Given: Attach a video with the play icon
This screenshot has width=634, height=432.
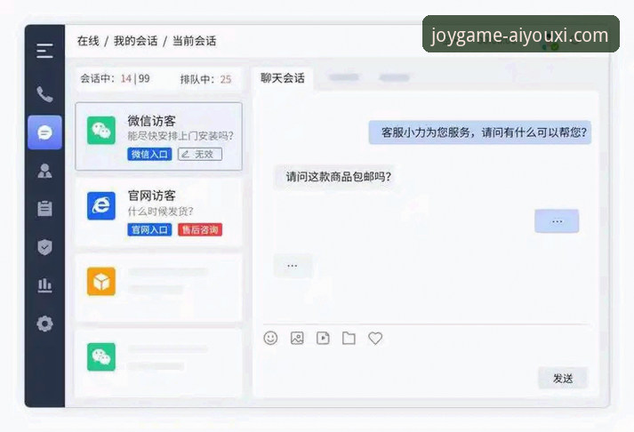Looking at the screenshot, I should point(323,338).
